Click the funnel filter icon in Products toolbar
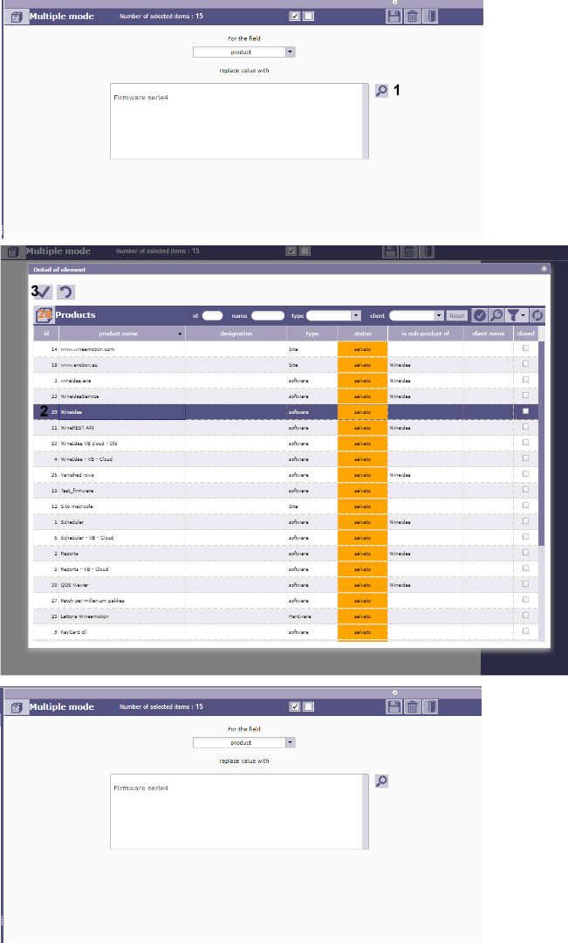The image size is (568, 943). click(x=513, y=315)
